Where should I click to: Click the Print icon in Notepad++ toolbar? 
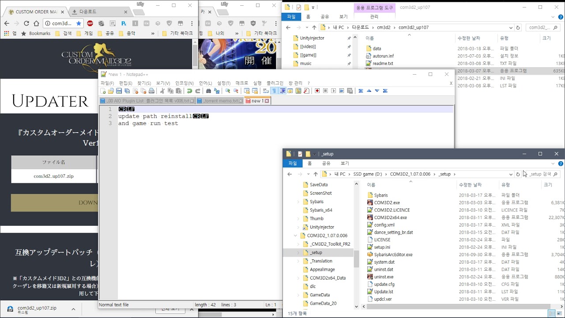tap(151, 91)
